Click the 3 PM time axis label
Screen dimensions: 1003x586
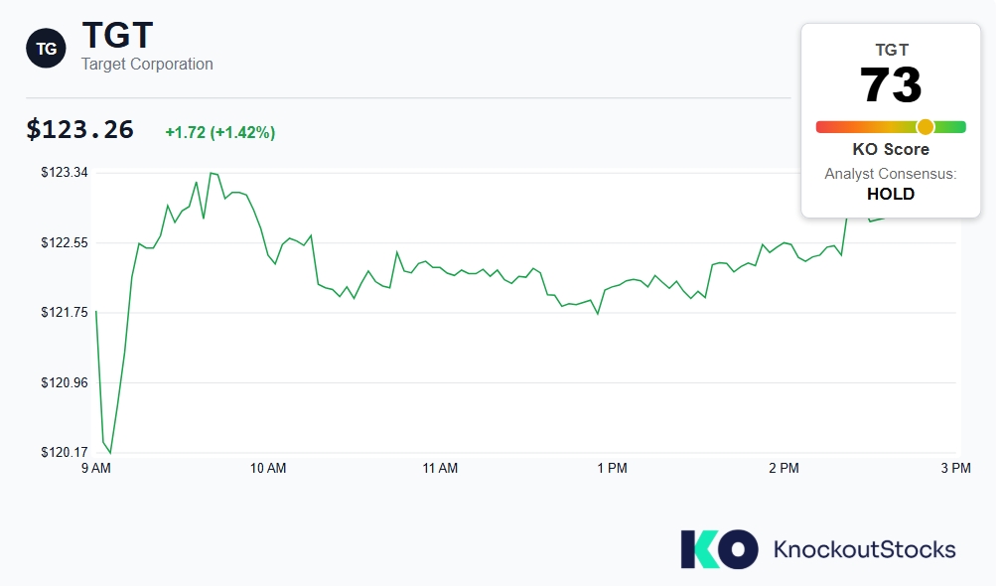pyautogui.click(x=955, y=468)
